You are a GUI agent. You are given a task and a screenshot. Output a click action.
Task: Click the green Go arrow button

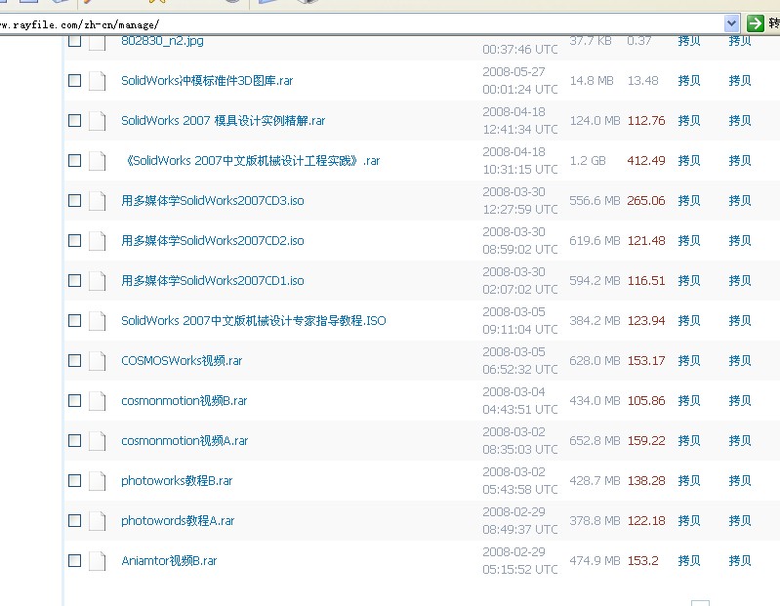(756, 22)
